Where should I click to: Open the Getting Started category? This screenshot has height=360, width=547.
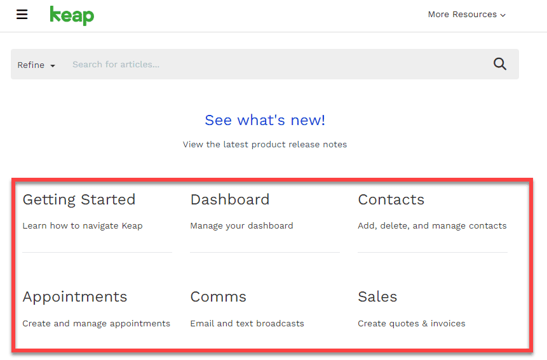coord(79,200)
